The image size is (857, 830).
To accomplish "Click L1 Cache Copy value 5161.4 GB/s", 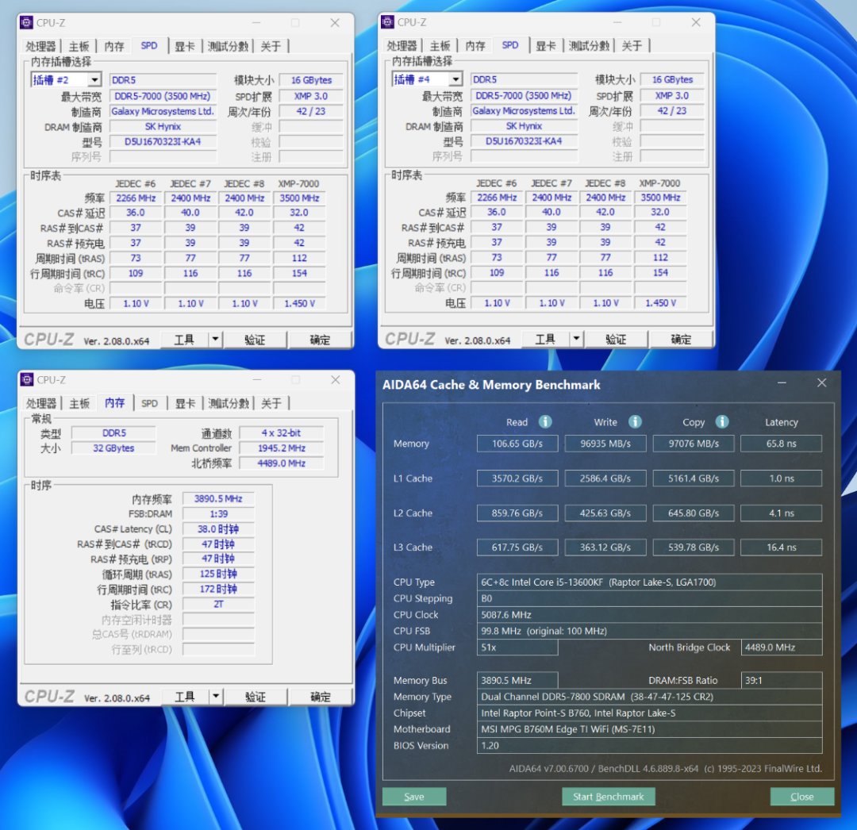I will click(694, 478).
